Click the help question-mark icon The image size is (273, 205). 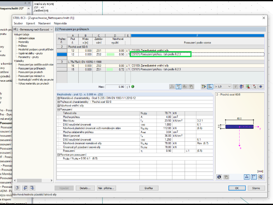17,188
